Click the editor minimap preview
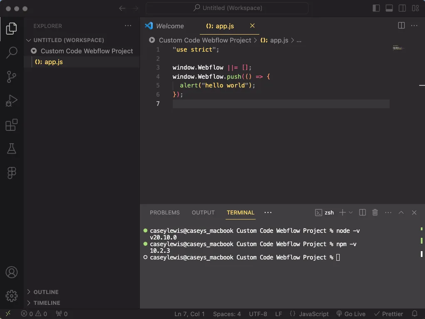Image resolution: width=425 pixels, height=319 pixels. tap(398, 48)
